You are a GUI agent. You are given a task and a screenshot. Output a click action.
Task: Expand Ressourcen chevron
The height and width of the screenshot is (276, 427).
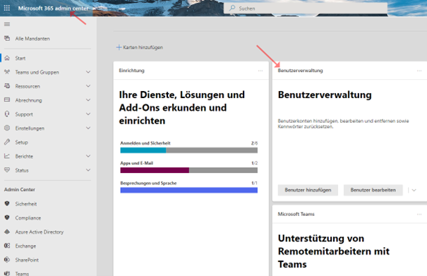pyautogui.click(x=88, y=86)
